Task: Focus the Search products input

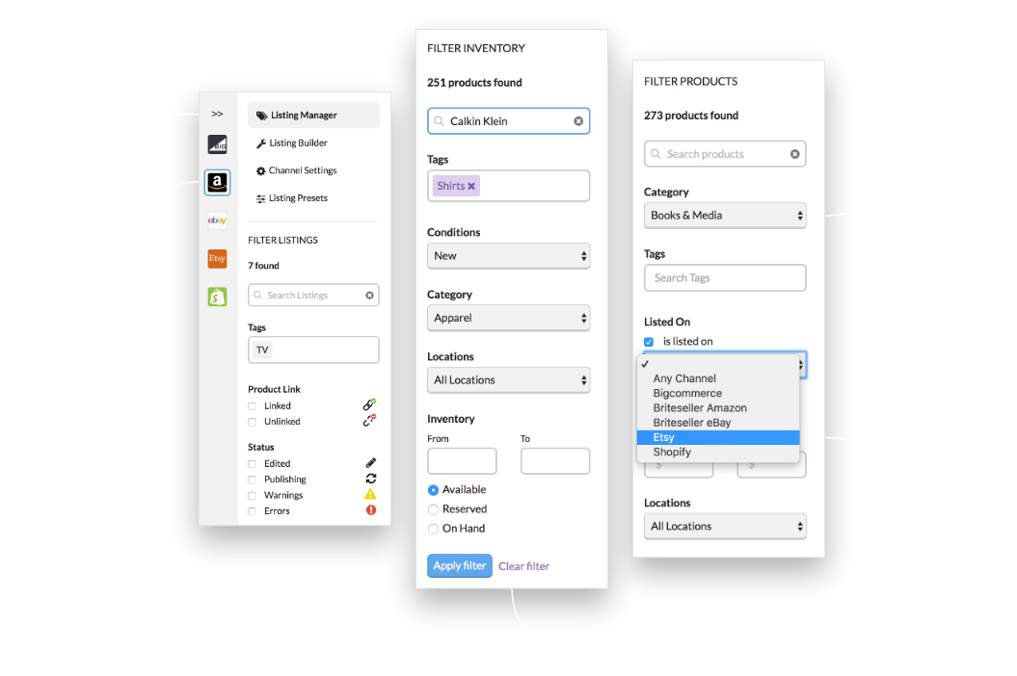Action: point(725,154)
